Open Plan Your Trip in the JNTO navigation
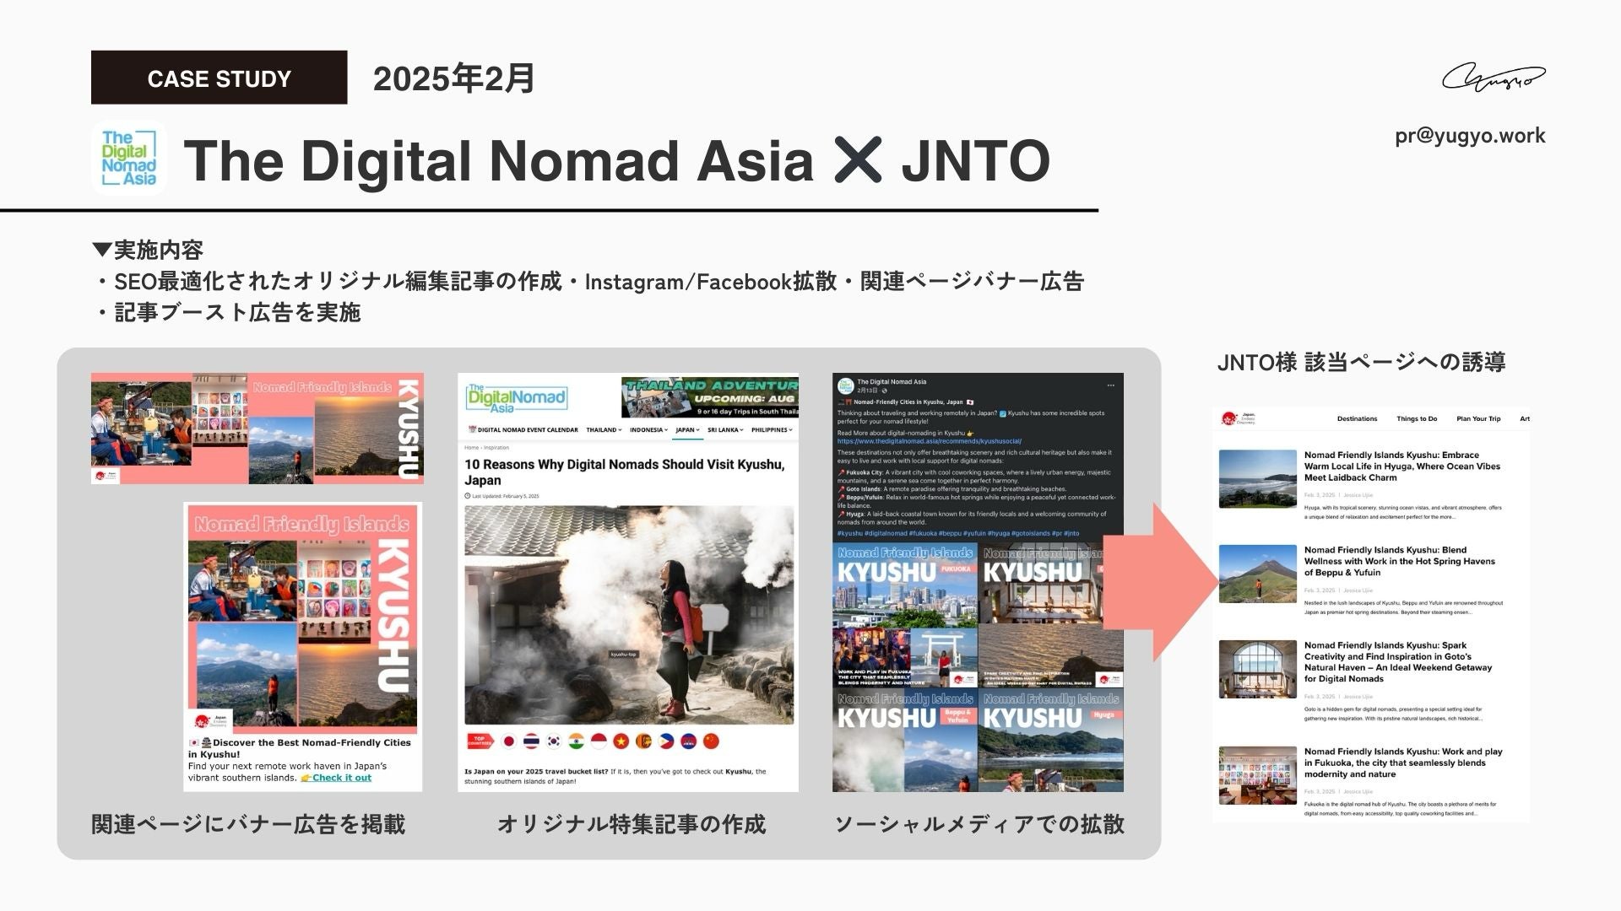The image size is (1621, 911). click(x=1478, y=418)
